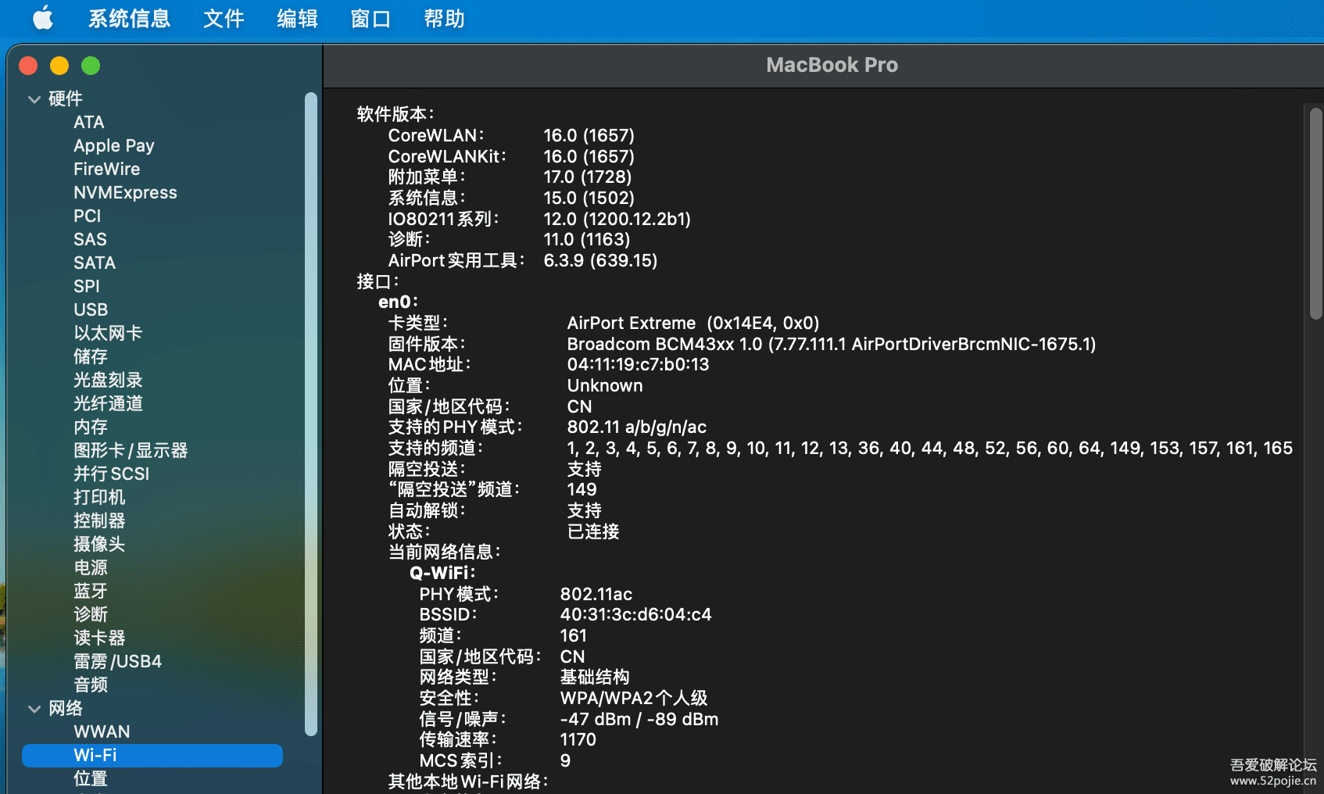Image resolution: width=1324 pixels, height=794 pixels.
Task: Select 电源 in the sidebar
Action: coord(91,568)
